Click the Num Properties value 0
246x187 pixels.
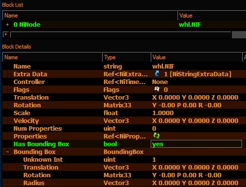click(x=154, y=129)
